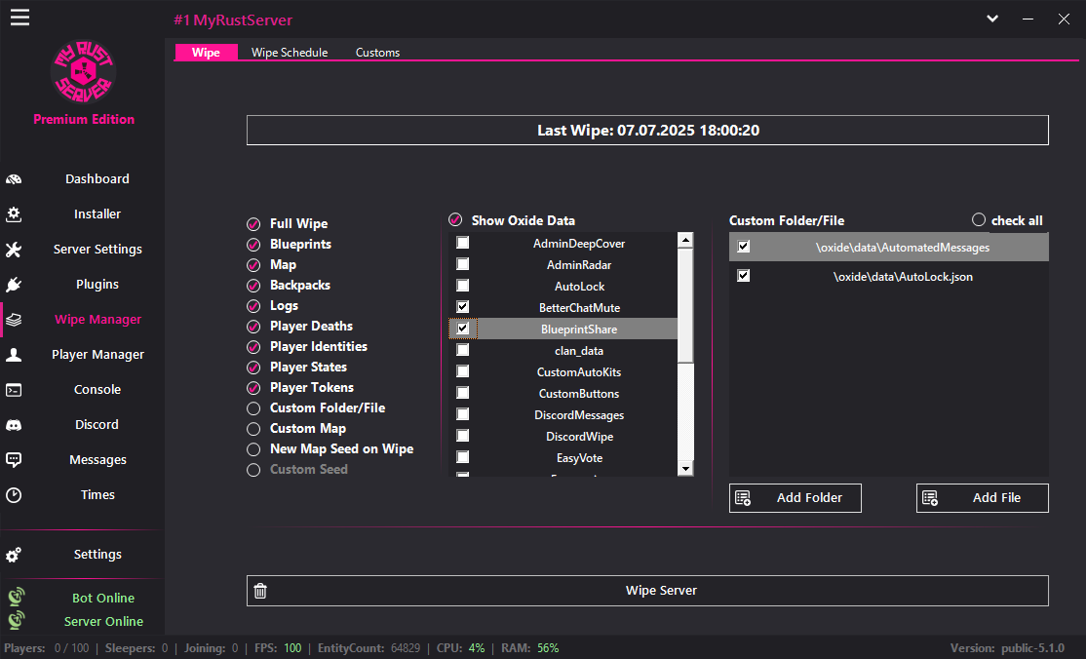This screenshot has height=659, width=1086.
Task: Switch to the Customs tab
Action: [377, 52]
